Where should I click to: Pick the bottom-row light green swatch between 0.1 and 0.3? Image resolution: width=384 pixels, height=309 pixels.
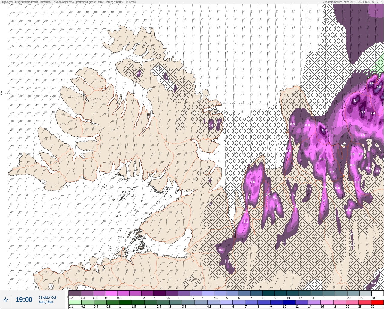pos(75,302)
